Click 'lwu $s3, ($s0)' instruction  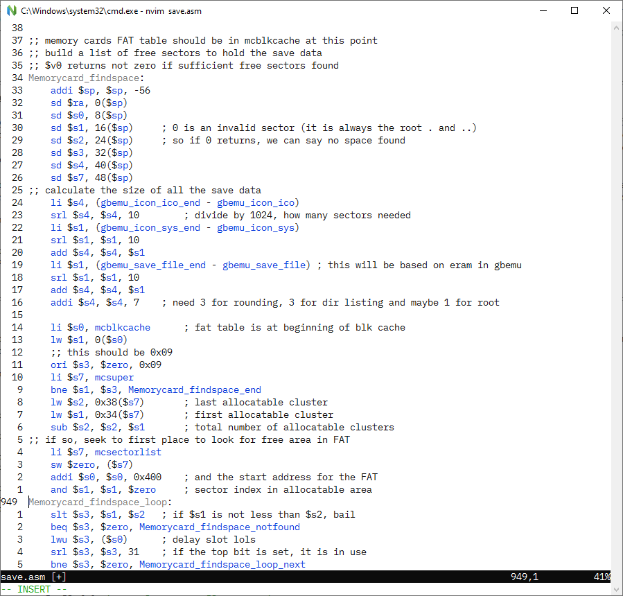tap(89, 540)
